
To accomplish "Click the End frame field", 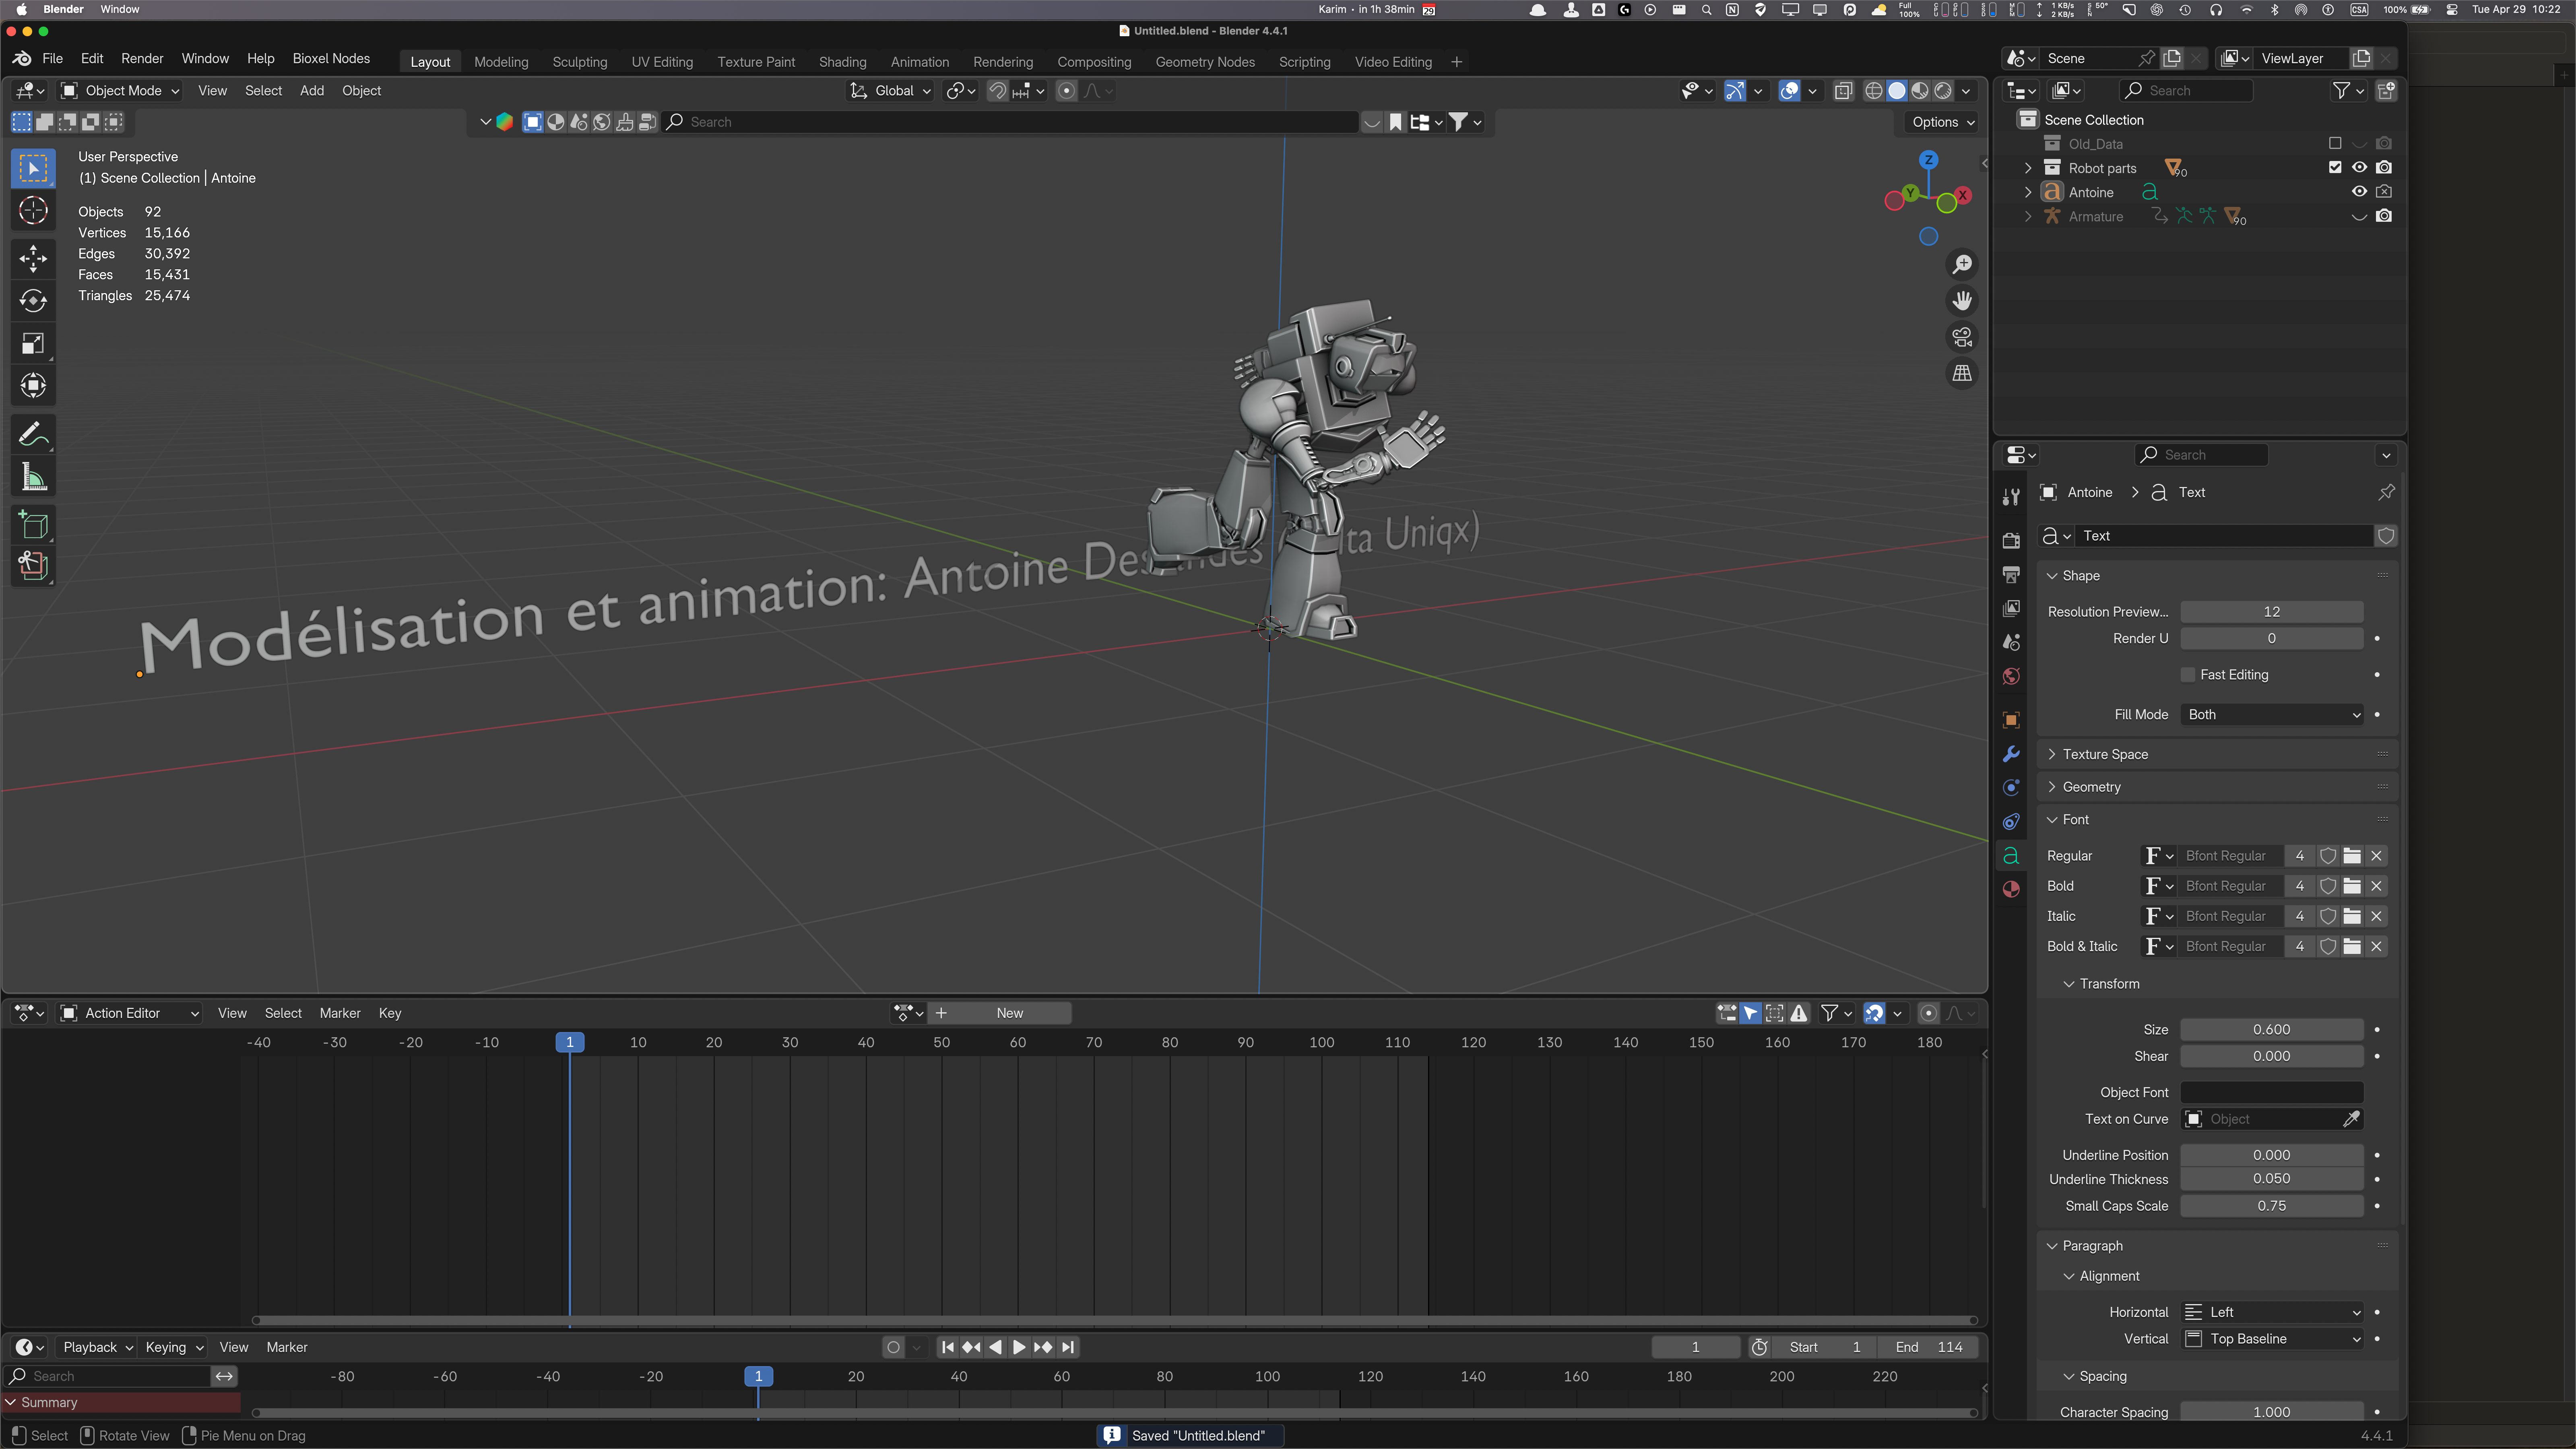I will 1929,1348.
